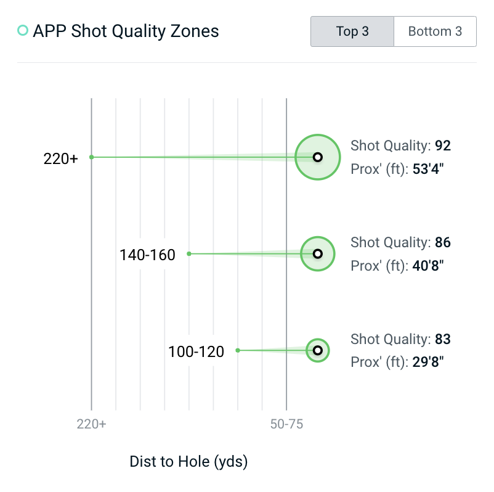Click the 140-160 zone target marker
The image size is (494, 492).
tap(318, 253)
